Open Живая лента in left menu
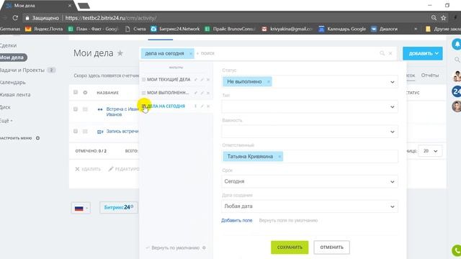This screenshot has width=461, height=259. (x=14, y=95)
